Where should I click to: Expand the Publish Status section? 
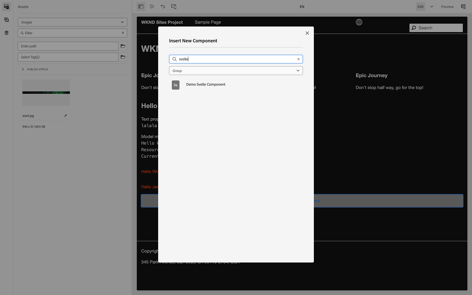[x=35, y=69]
